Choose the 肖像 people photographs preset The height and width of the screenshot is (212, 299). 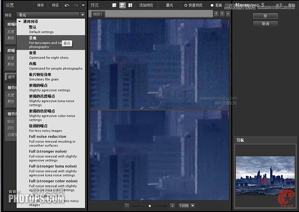51,66
